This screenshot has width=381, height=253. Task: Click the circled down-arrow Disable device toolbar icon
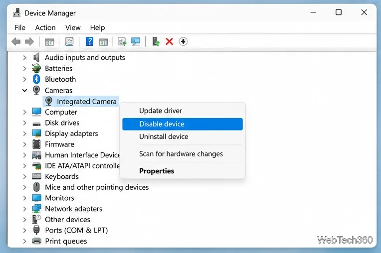tap(183, 41)
